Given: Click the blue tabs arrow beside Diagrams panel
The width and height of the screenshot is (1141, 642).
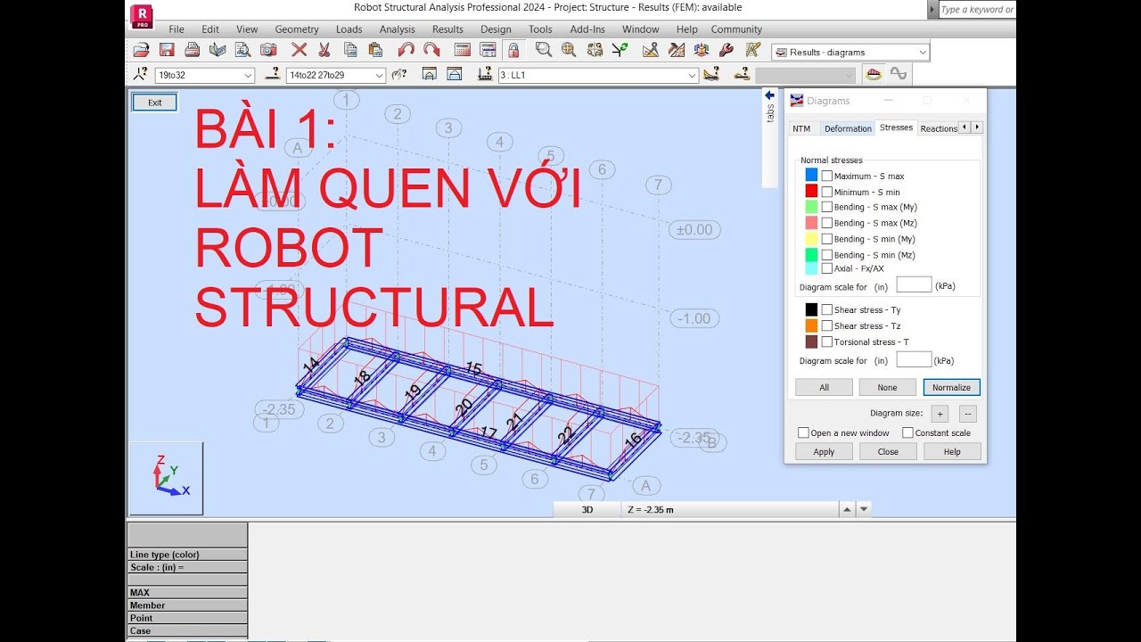Looking at the screenshot, I should tap(769, 95).
